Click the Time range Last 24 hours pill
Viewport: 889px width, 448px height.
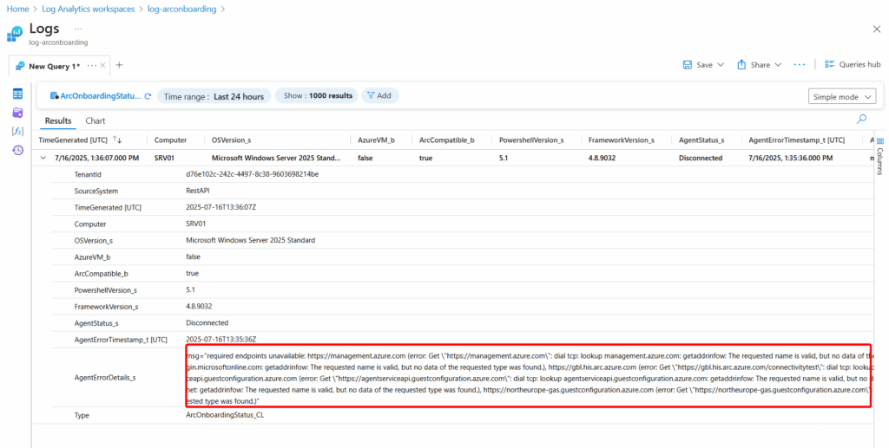pyautogui.click(x=214, y=96)
